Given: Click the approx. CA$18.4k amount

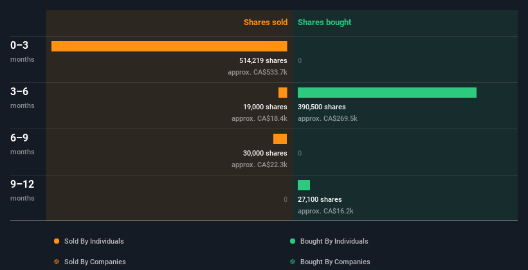Looking at the screenshot, I should [259, 118].
